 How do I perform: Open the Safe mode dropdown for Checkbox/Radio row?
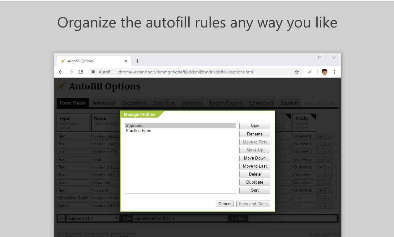pos(304,198)
